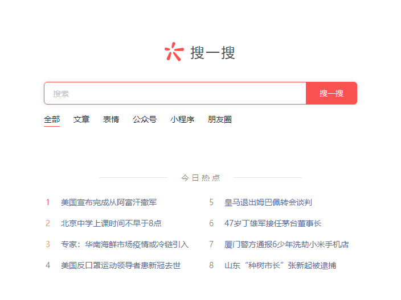Viewport: 401px width, 300px height.
Task: Open hot topic 皇马退出姆巴佩转会谈判
Action: pos(268,202)
